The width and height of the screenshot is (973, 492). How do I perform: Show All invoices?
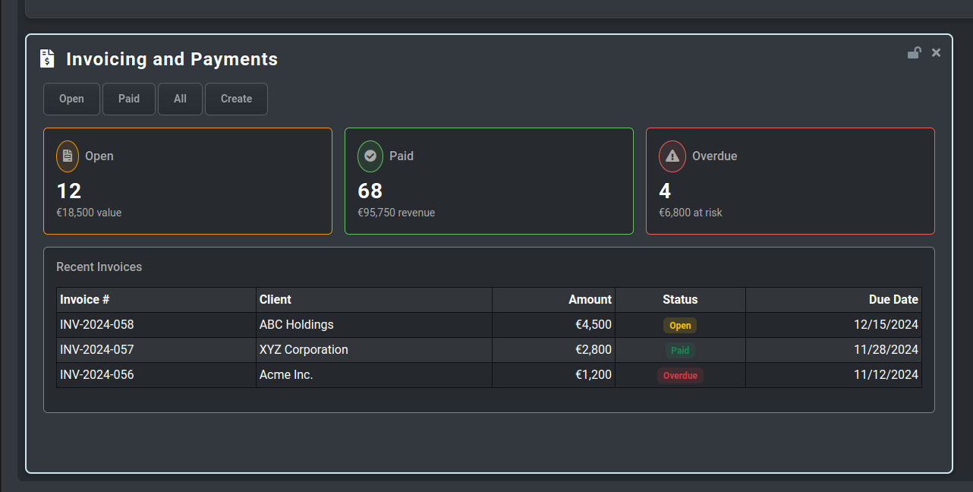[180, 99]
